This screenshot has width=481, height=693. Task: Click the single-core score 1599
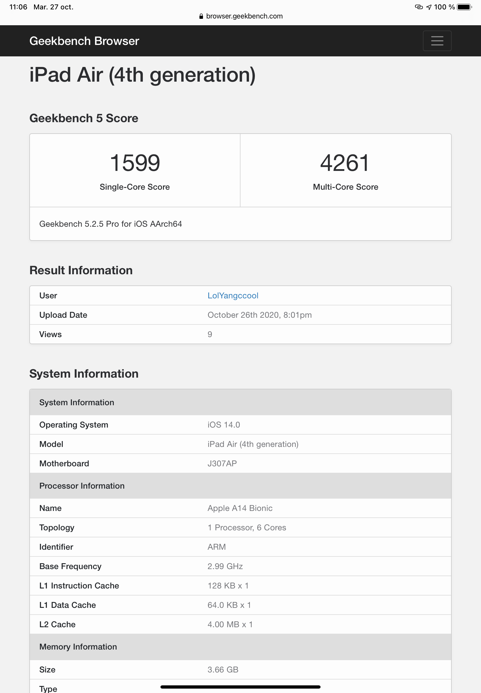coord(135,163)
